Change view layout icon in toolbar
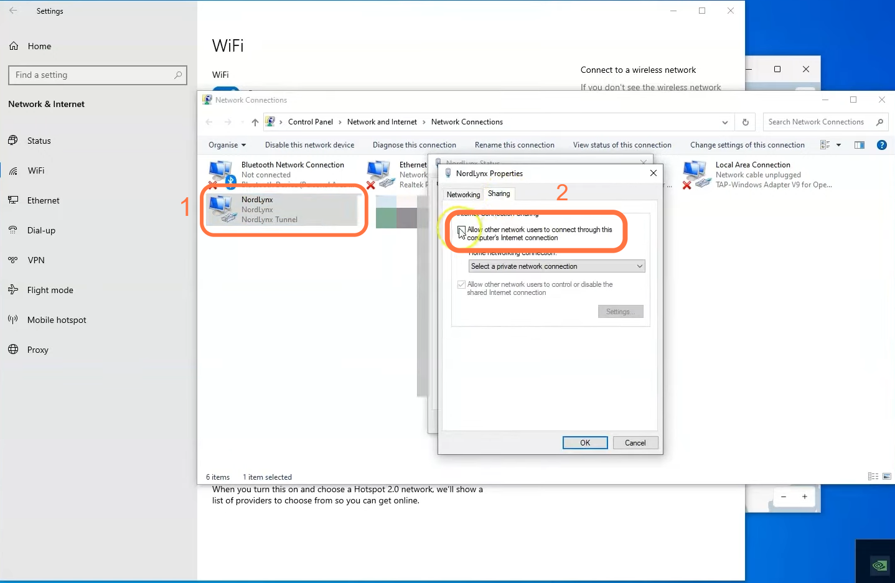Viewport: 895px width, 583px height. coord(825,145)
